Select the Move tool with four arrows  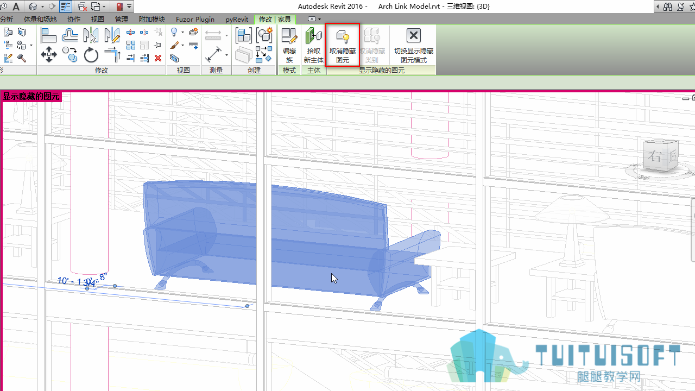pos(49,54)
